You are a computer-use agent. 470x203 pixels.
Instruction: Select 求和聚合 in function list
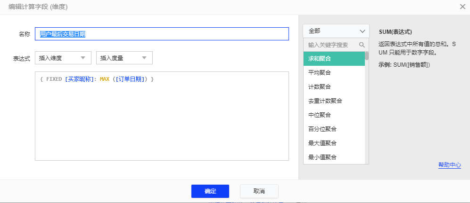point(334,59)
